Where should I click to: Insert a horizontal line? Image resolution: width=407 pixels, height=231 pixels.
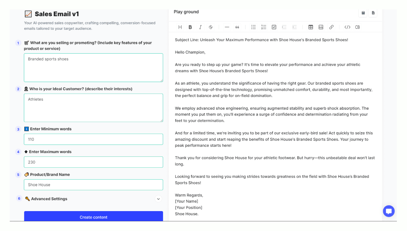(x=227, y=27)
